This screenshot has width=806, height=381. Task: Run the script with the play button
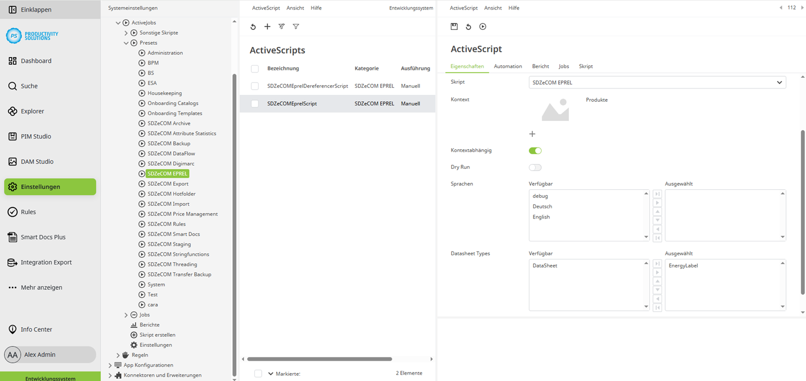[x=482, y=26]
